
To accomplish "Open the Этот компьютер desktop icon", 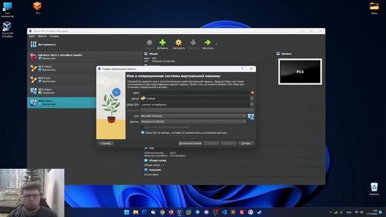I will [x=7, y=10].
